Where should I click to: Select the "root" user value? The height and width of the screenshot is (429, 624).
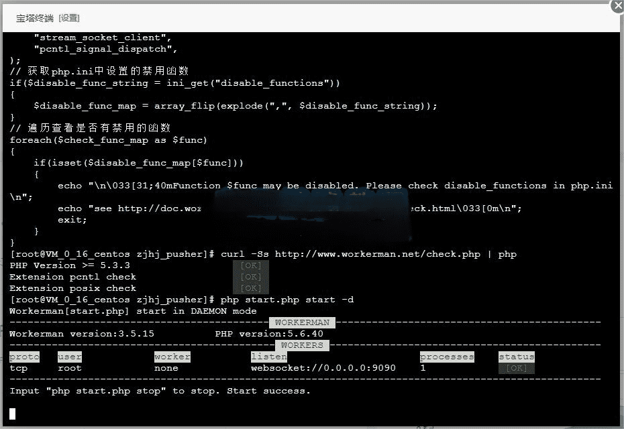pyautogui.click(x=70, y=368)
